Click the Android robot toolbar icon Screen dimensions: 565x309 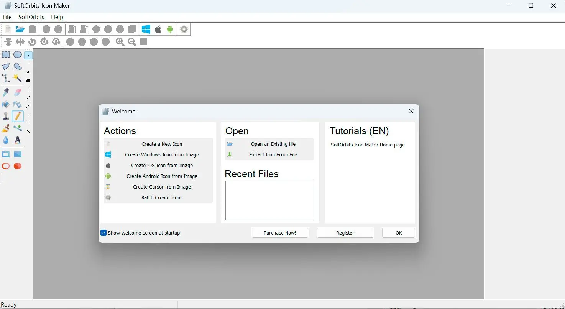click(x=170, y=30)
